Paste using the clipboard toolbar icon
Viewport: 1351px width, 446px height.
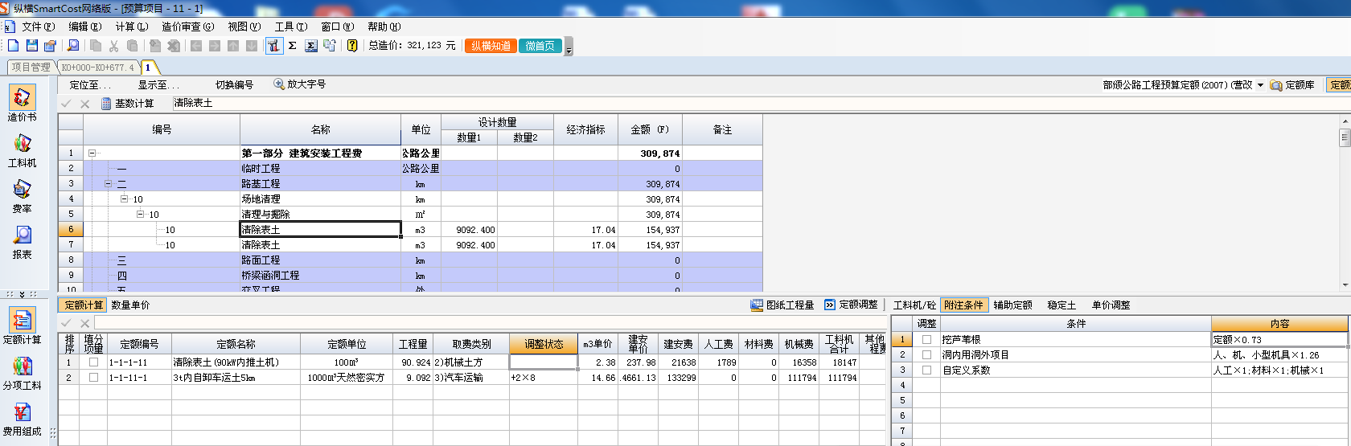(133, 46)
